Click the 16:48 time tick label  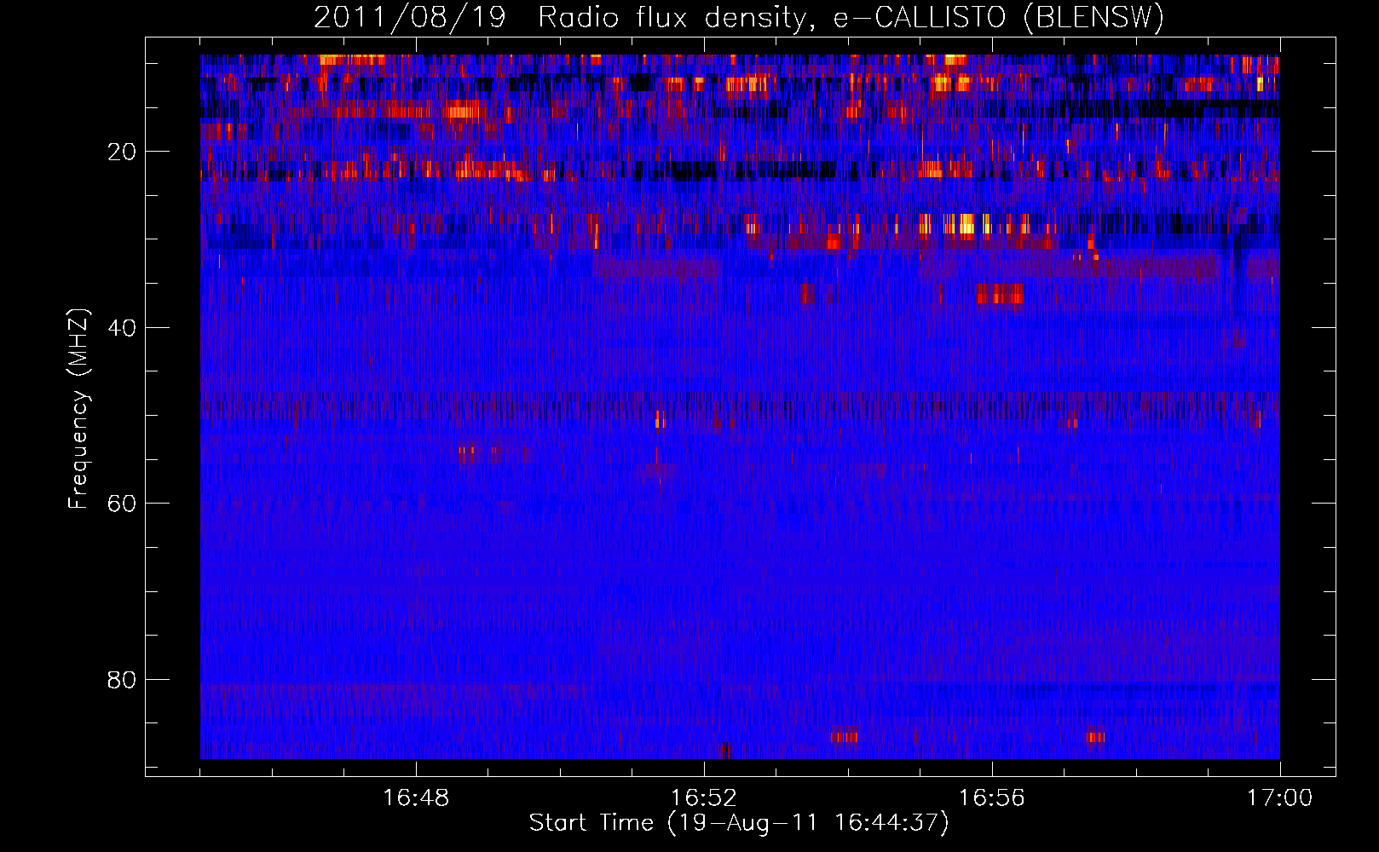pos(416,798)
